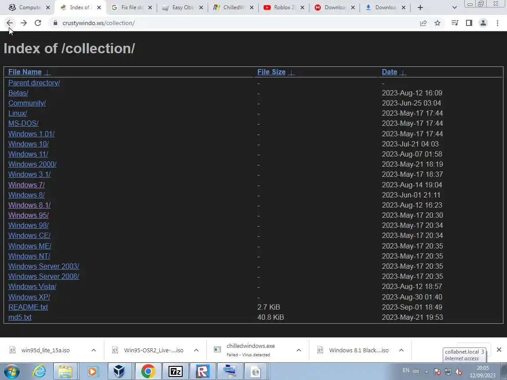The width and height of the screenshot is (507, 380).
Task: View site info via the lock icon
Action: tap(55, 23)
